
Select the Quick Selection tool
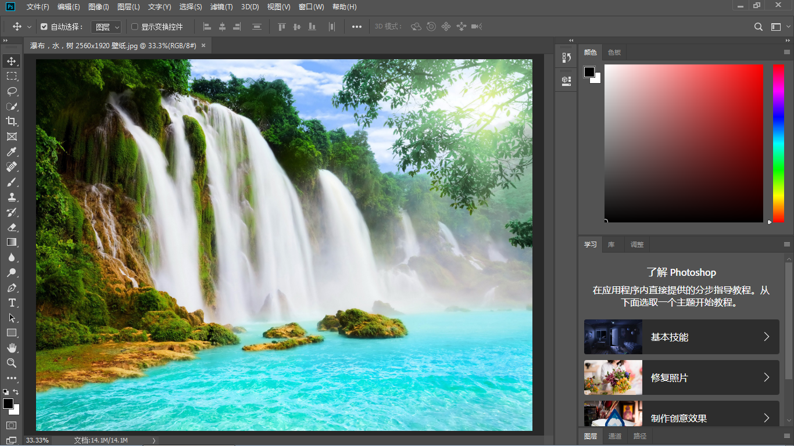12,106
